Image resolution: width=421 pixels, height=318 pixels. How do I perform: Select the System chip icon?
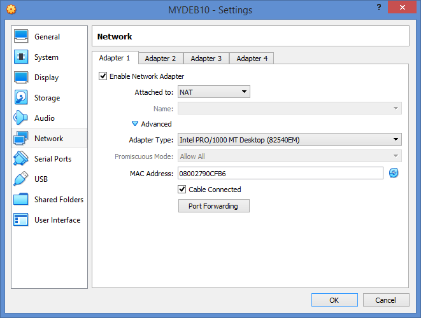[21, 57]
